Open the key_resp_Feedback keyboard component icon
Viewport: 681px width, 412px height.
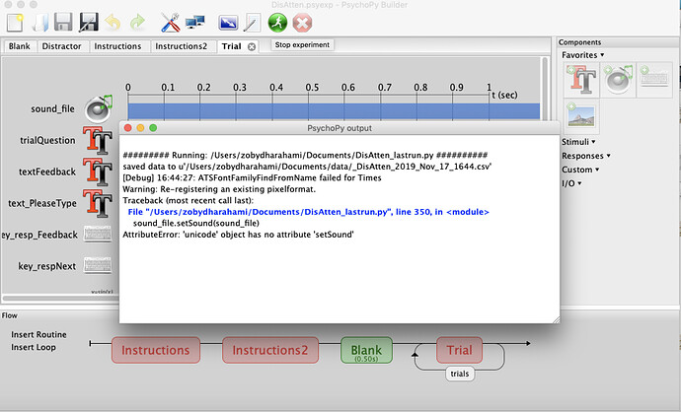98,235
